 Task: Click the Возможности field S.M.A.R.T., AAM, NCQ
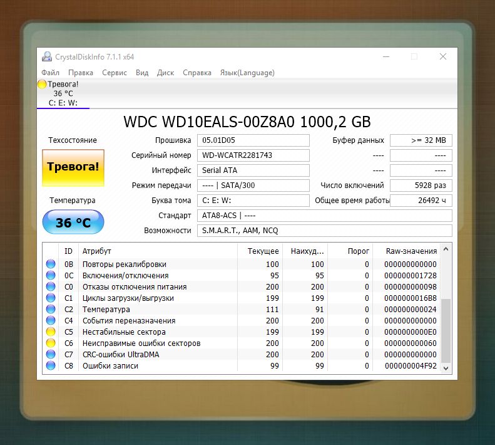point(325,231)
